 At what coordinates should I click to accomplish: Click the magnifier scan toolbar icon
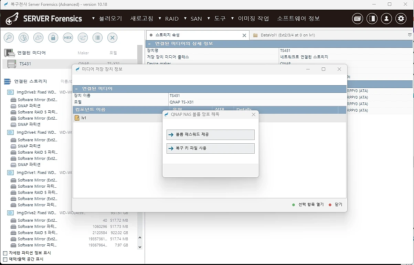tap(9, 38)
